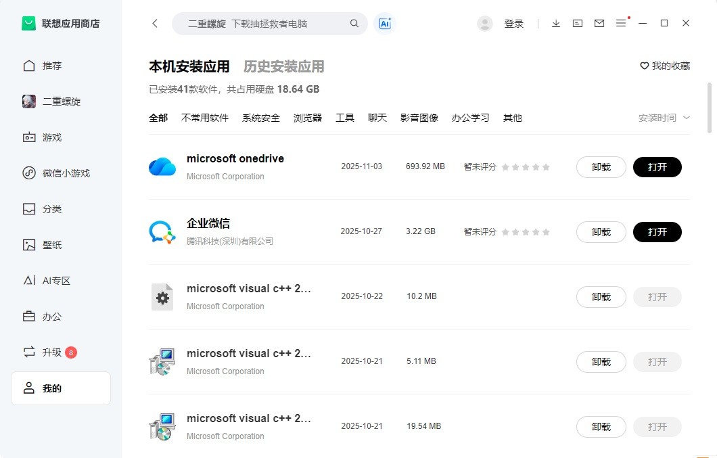
Task: Open the AI专区 sidebar section
Action: click(x=56, y=281)
